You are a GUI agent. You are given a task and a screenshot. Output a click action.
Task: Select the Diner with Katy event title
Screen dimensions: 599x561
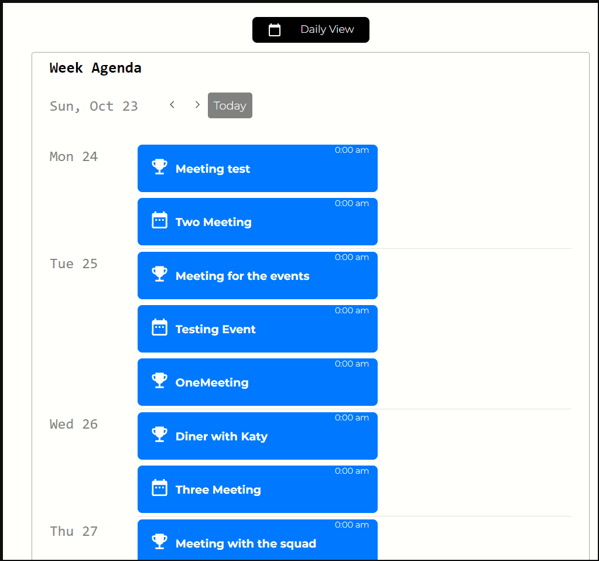pos(221,436)
